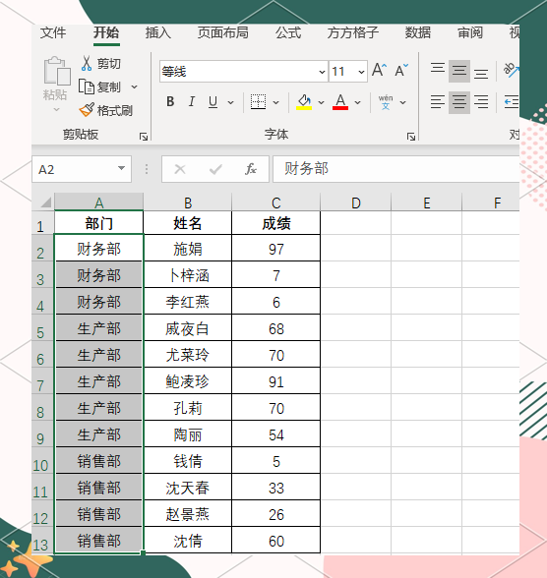Open font group dialog launcher
Screen dimensions: 547x578
tap(411, 137)
